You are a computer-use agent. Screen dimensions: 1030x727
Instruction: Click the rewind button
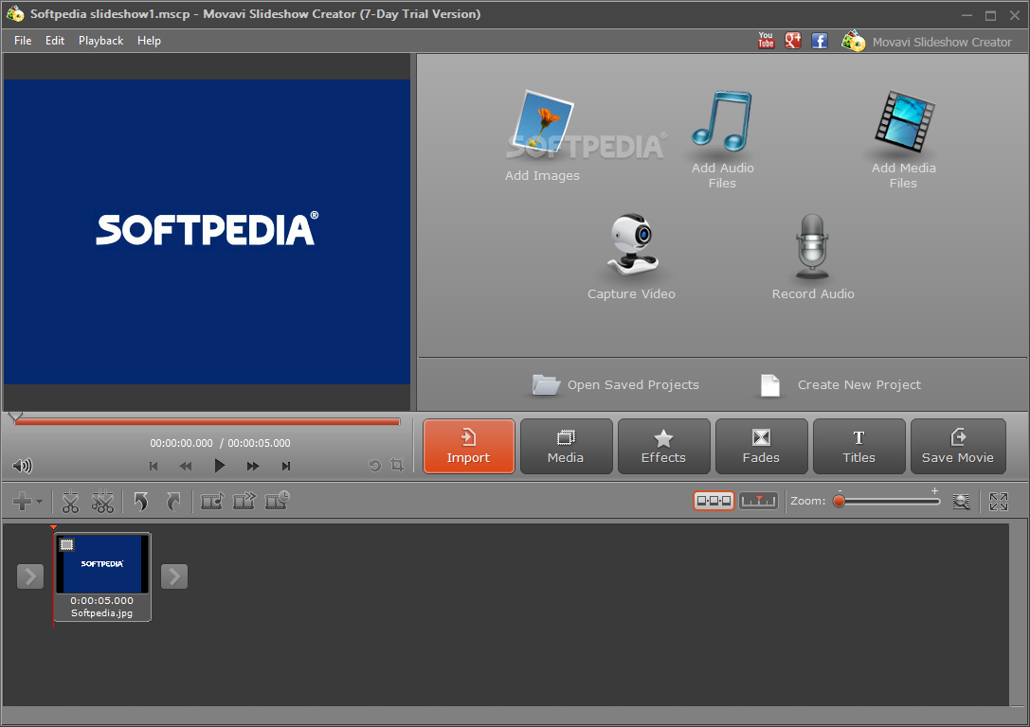click(186, 466)
